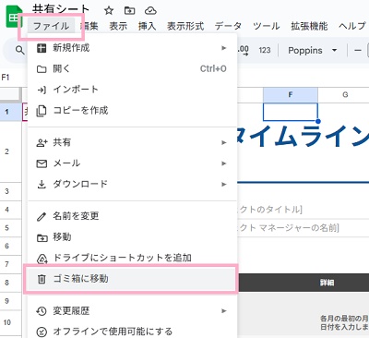Click the Google Sheets home logo
This screenshot has height=338, width=369.
[x=13, y=18]
